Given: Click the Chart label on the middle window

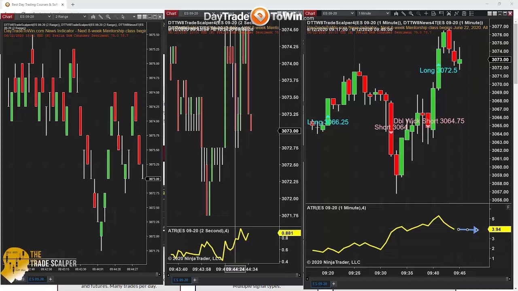Looking at the screenshot, I should point(171,13).
